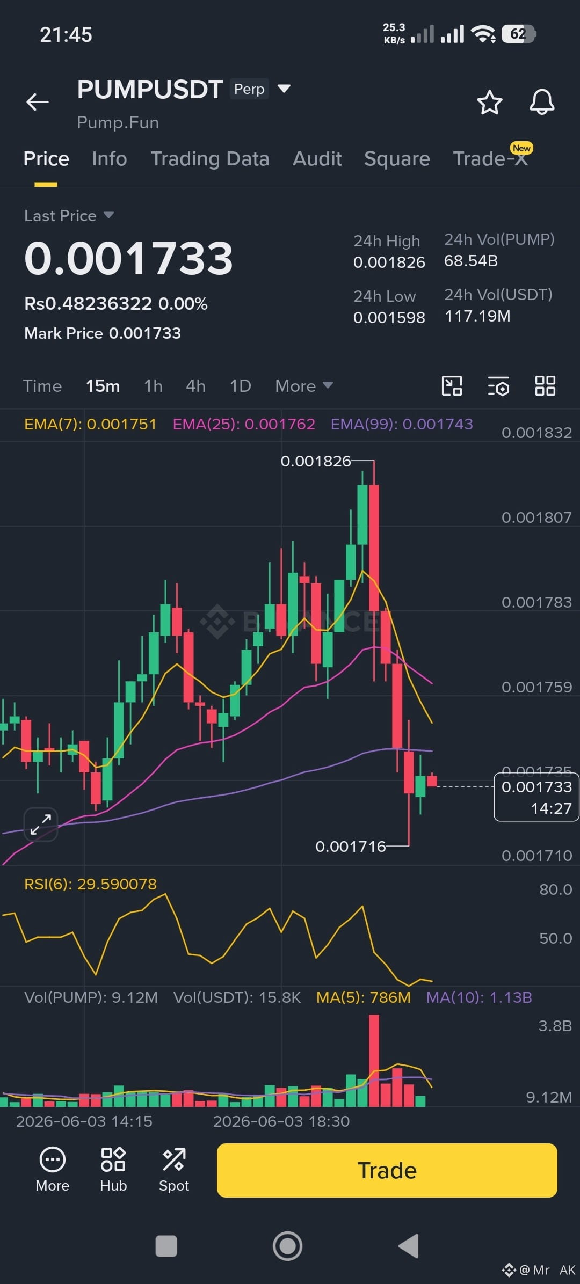Switch to the Square tab
The height and width of the screenshot is (1284, 580).
397,159
